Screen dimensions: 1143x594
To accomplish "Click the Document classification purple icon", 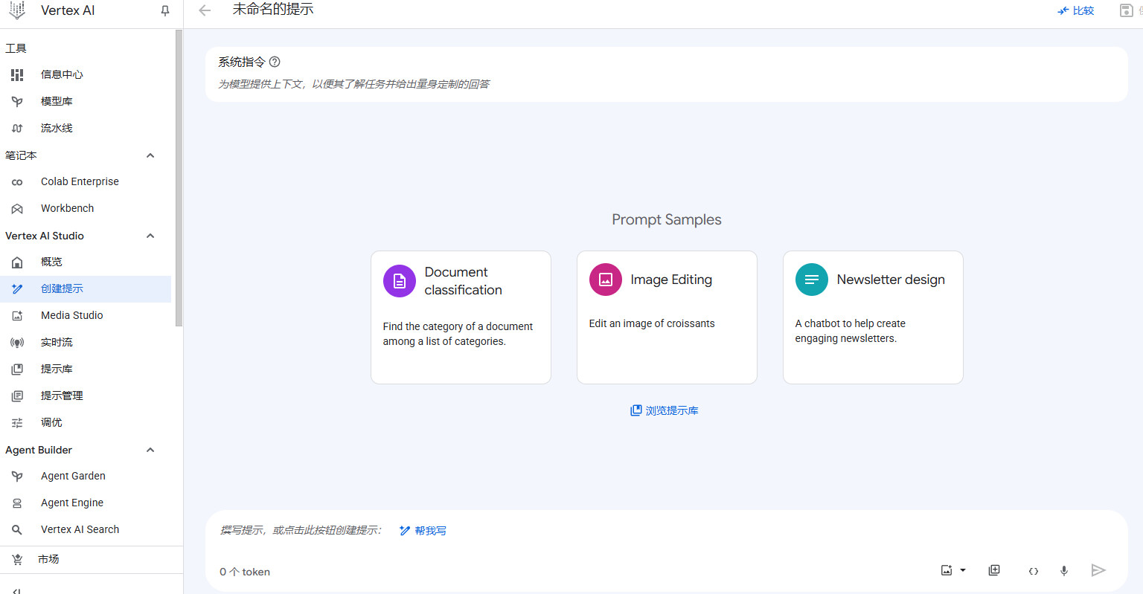I will click(x=400, y=281).
